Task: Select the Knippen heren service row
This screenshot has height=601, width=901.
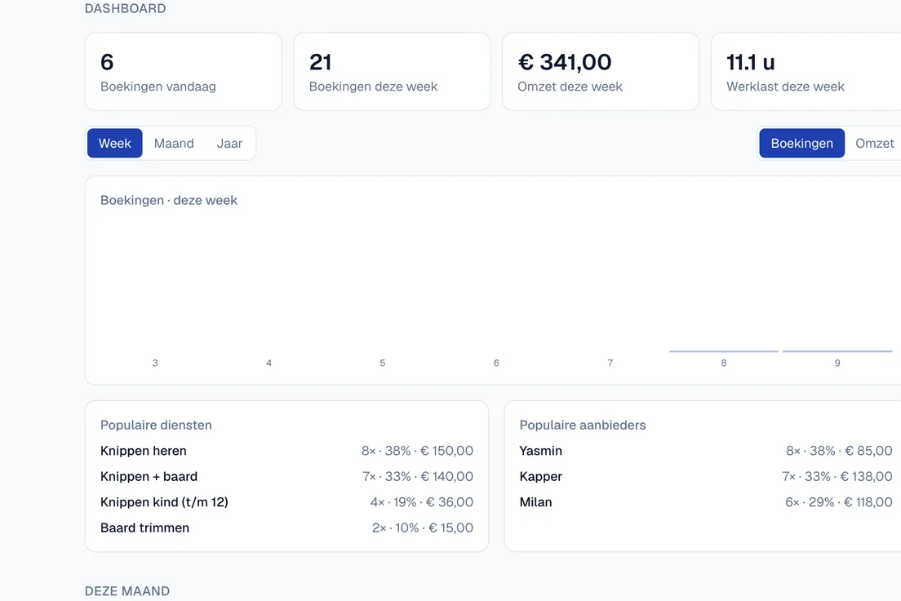Action: (286, 451)
